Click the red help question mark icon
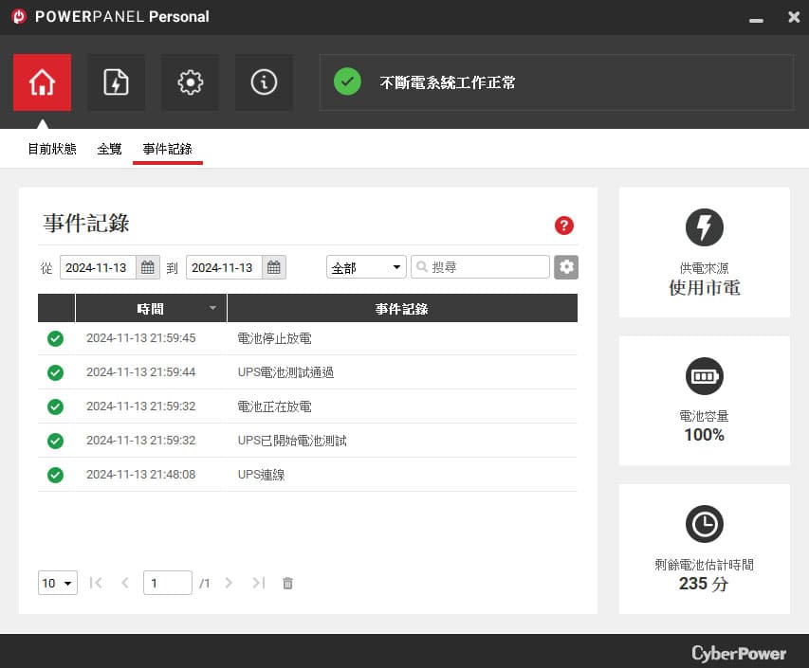The width and height of the screenshot is (809, 668). 564,226
